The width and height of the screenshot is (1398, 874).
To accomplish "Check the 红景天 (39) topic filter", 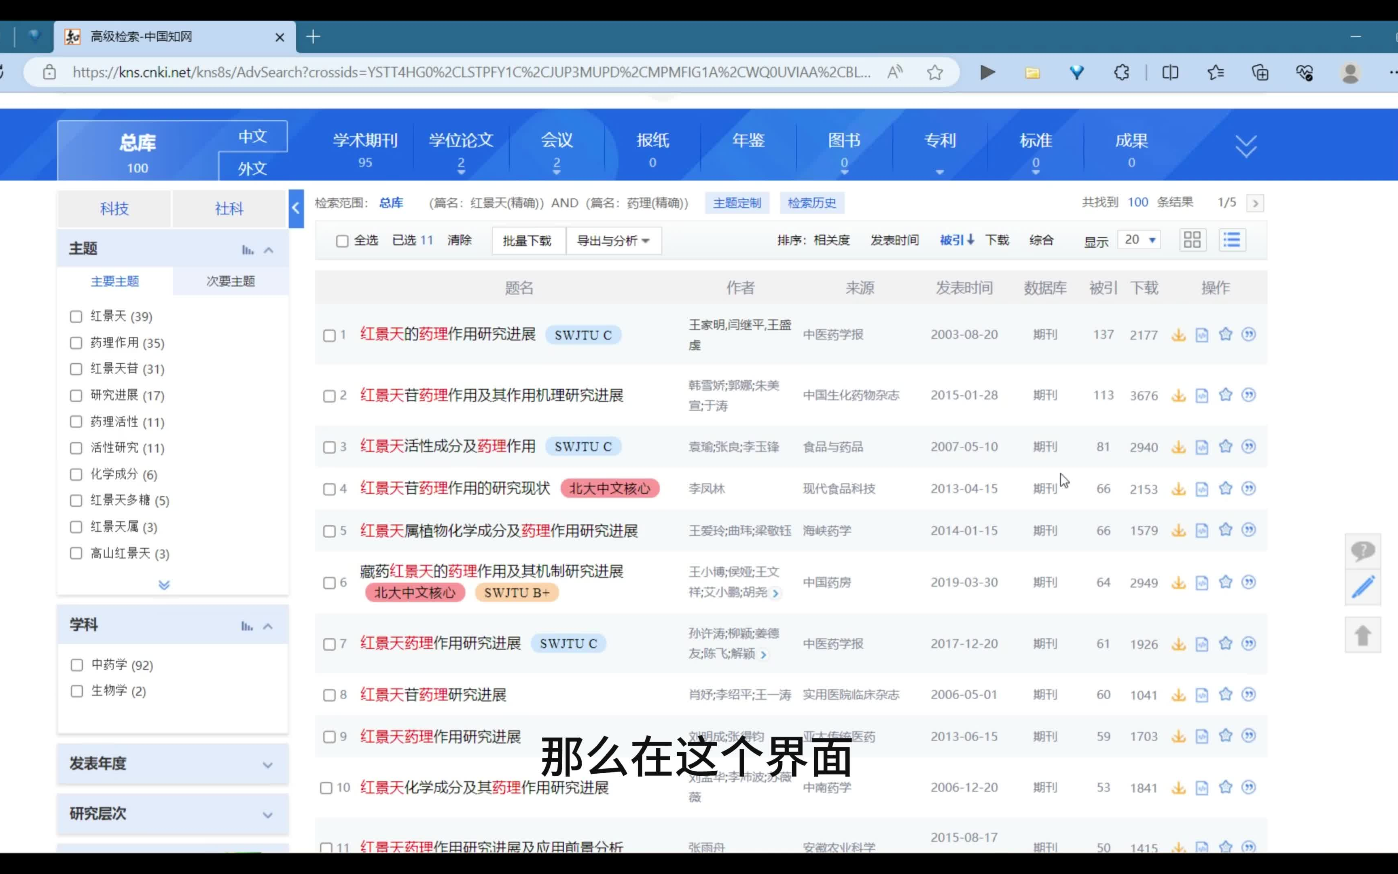I will pyautogui.click(x=76, y=316).
